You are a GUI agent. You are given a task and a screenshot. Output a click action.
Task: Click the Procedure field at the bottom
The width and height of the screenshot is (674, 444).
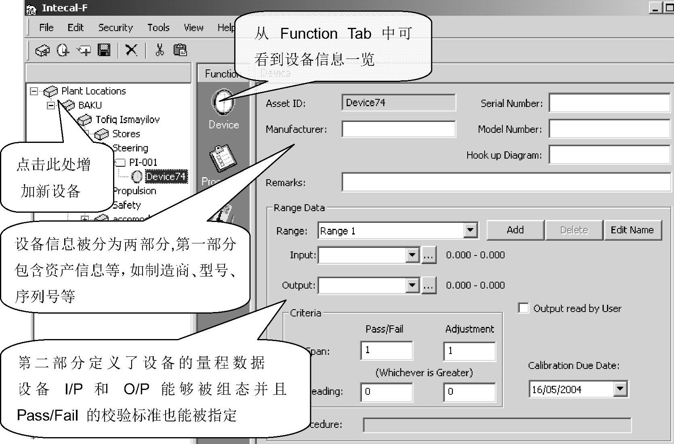[x=497, y=425]
